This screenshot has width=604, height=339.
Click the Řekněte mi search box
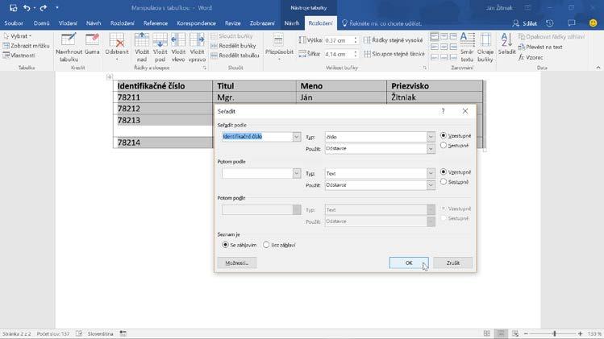381,23
